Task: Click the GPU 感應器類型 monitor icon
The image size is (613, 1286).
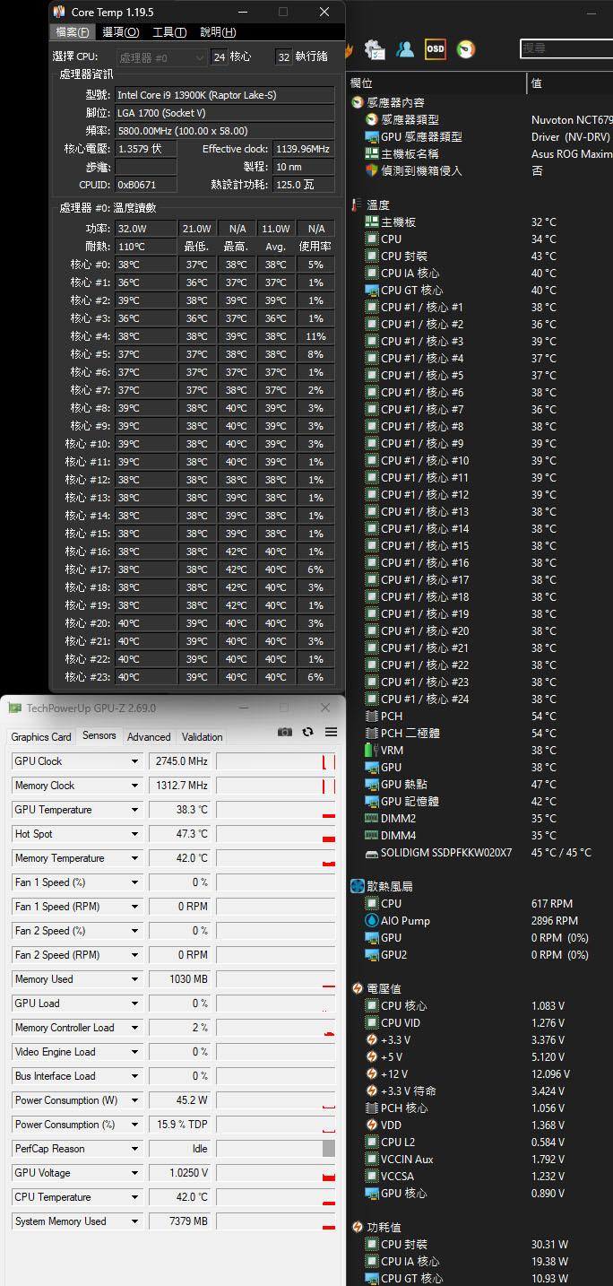Action: tap(372, 136)
